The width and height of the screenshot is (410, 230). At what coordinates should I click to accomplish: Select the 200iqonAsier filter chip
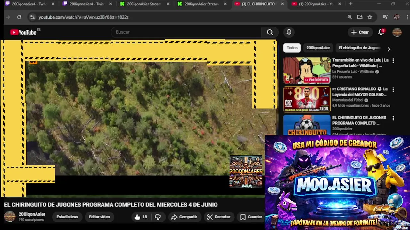[318, 48]
